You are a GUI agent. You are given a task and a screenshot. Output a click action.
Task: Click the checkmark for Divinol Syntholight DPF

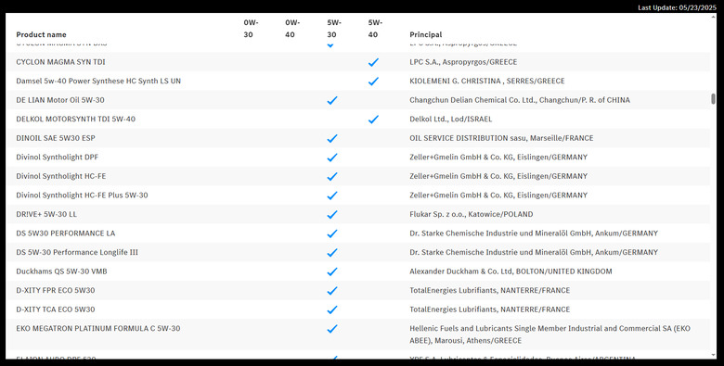(x=332, y=158)
